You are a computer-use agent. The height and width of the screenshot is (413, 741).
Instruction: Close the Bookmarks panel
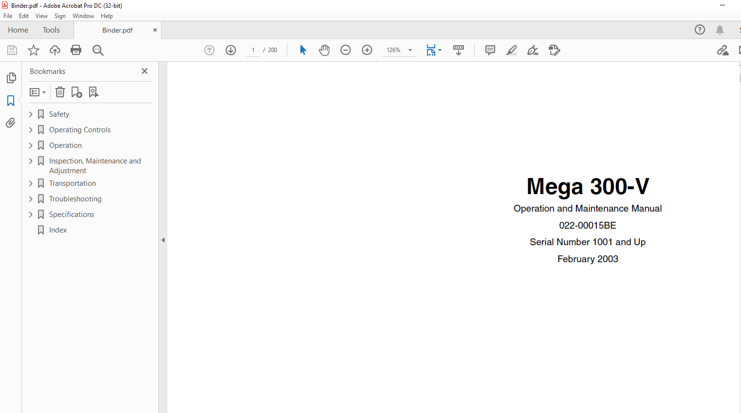click(x=145, y=71)
